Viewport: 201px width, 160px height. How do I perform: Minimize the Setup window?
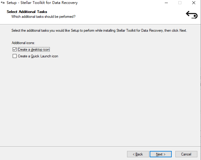[x=166, y=3]
